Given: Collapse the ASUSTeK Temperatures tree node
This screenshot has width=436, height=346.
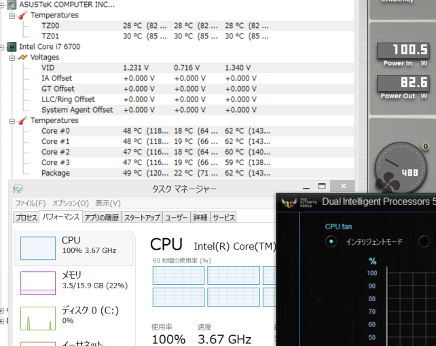Looking at the screenshot, I should (12, 16).
